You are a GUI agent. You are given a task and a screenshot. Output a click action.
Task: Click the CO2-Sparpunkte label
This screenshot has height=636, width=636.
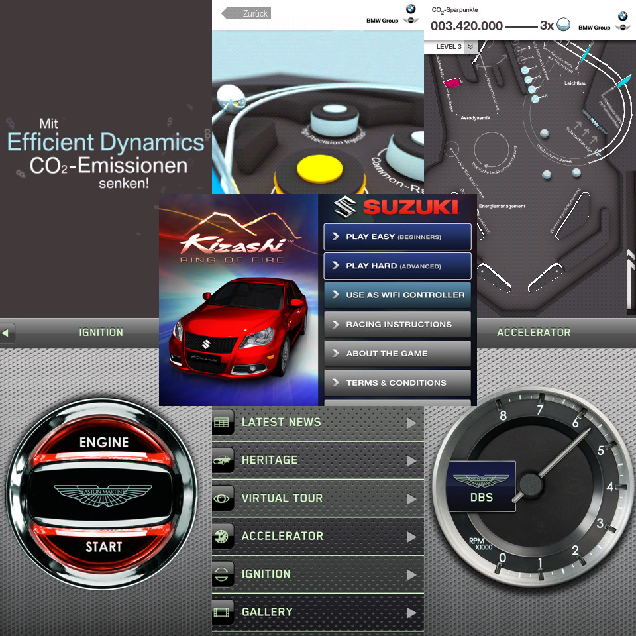(454, 10)
